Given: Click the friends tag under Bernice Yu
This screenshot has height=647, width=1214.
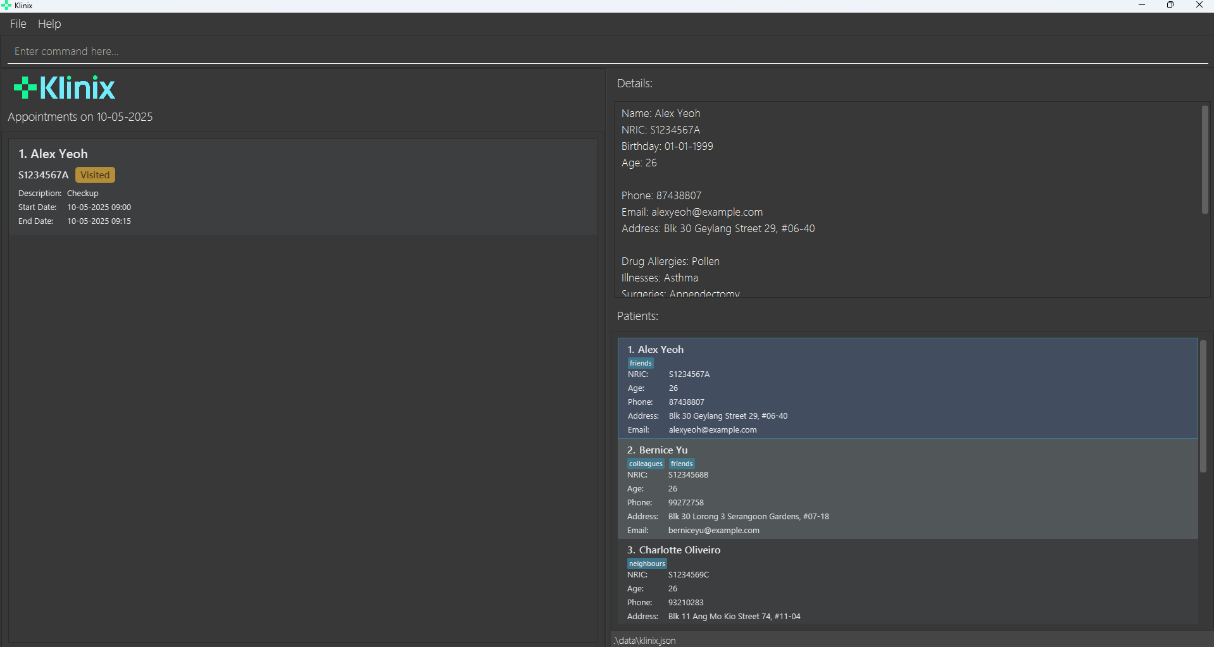Looking at the screenshot, I should pyautogui.click(x=682, y=464).
